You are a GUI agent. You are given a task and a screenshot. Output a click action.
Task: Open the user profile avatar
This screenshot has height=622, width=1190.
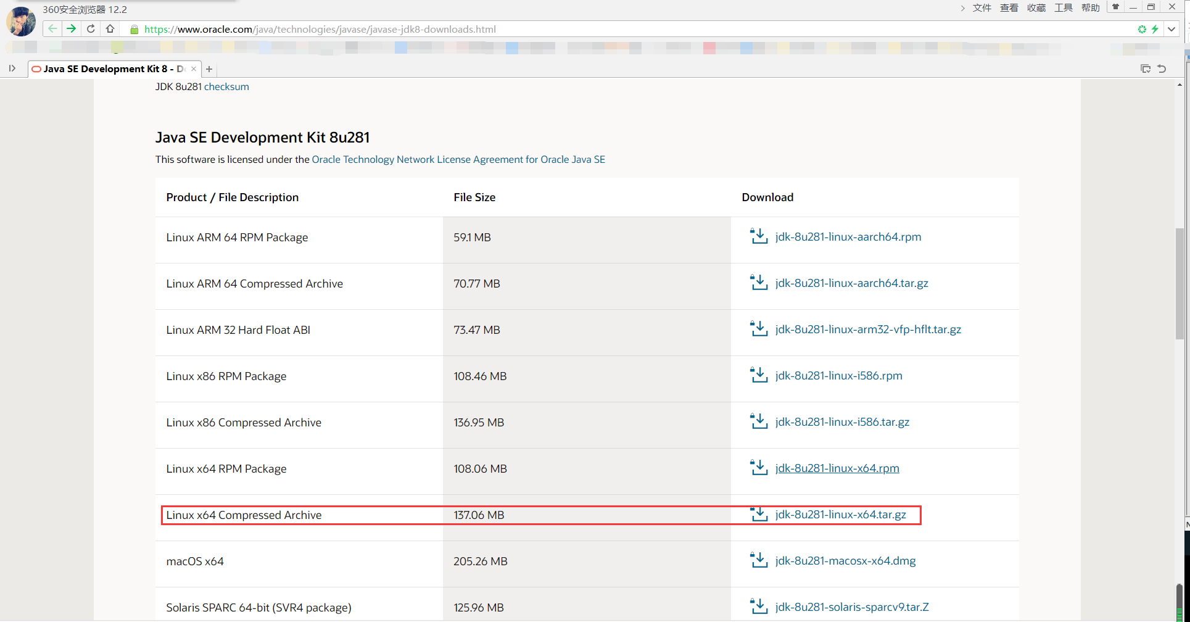[21, 22]
